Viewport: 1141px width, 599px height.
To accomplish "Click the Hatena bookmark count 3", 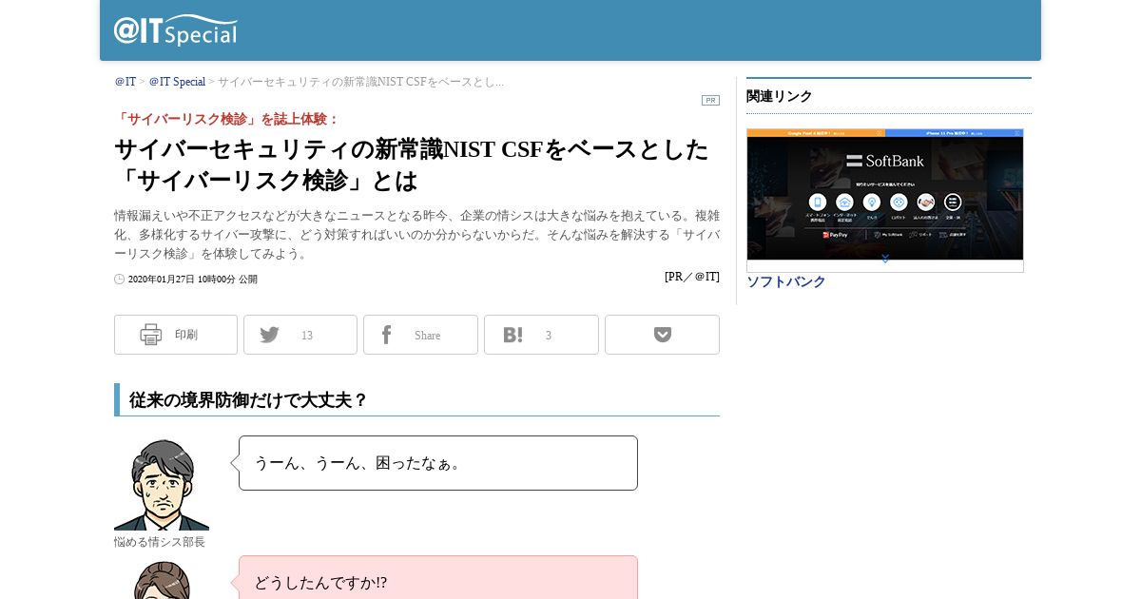I will (549, 336).
